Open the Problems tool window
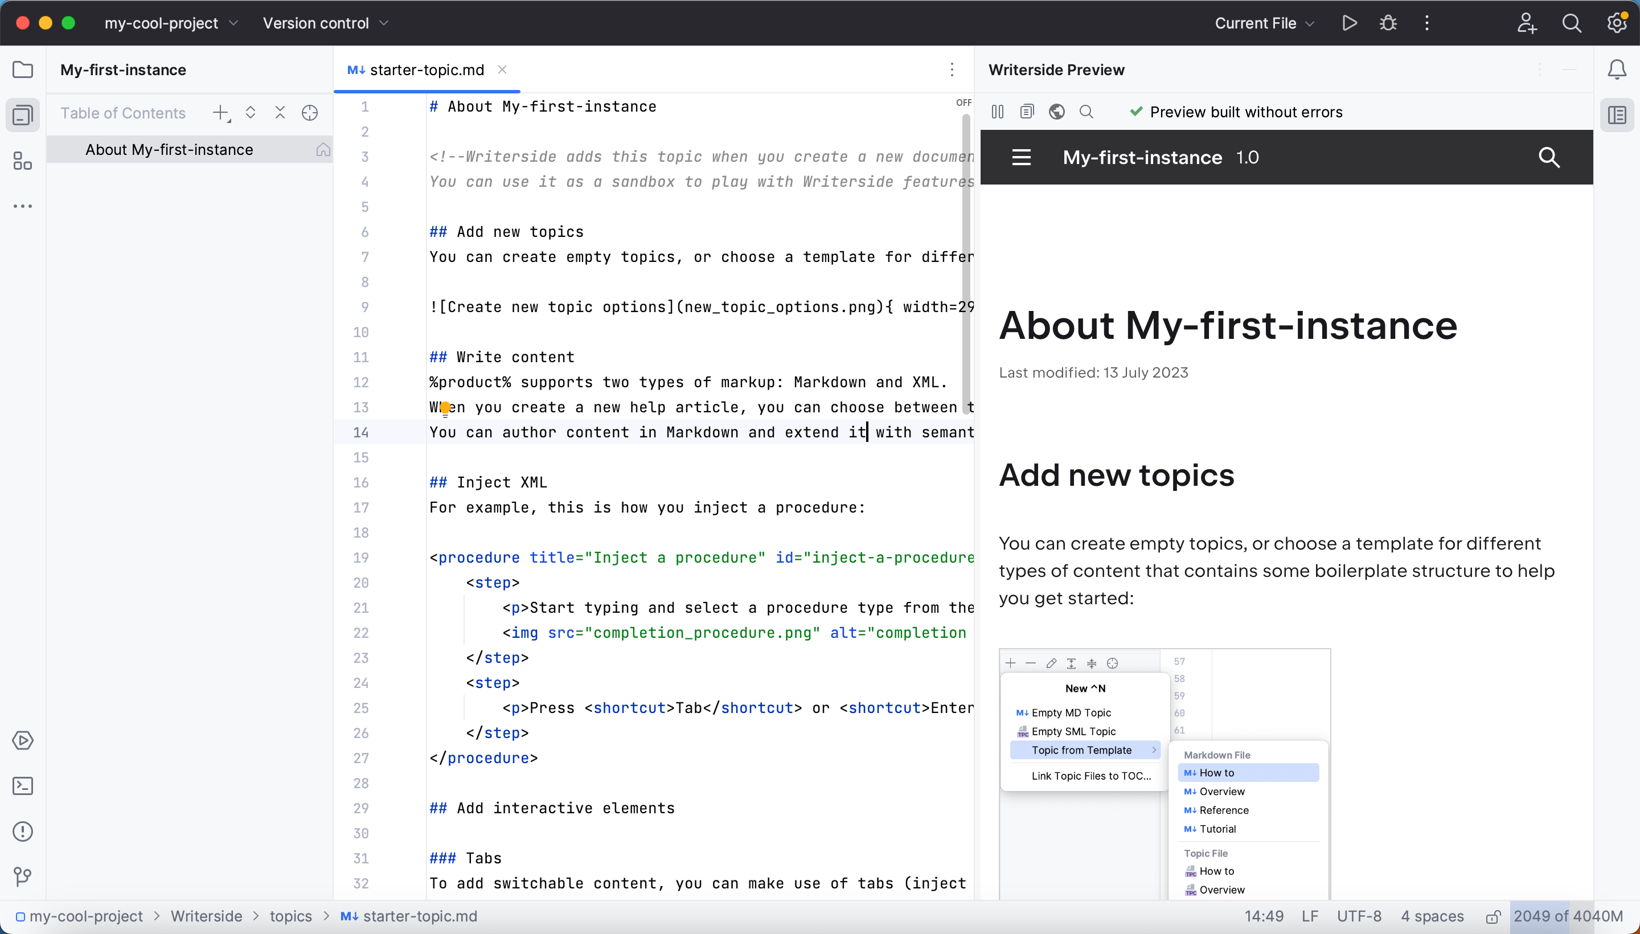The width and height of the screenshot is (1640, 934). [x=23, y=831]
